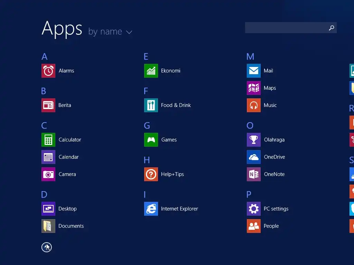This screenshot has height=265, width=354.
Task: Click the 'Desktop' label text
Action: [67, 209]
